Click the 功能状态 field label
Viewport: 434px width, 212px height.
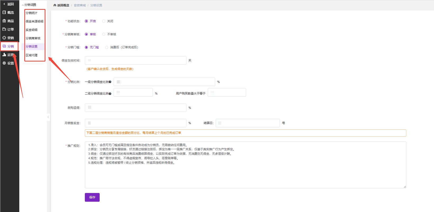pyautogui.click(x=74, y=21)
